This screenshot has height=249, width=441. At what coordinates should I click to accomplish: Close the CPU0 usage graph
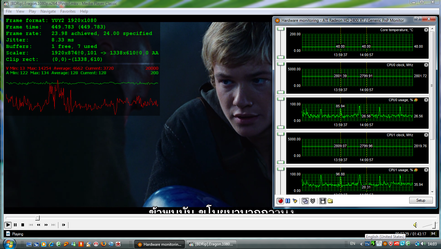pos(426,100)
